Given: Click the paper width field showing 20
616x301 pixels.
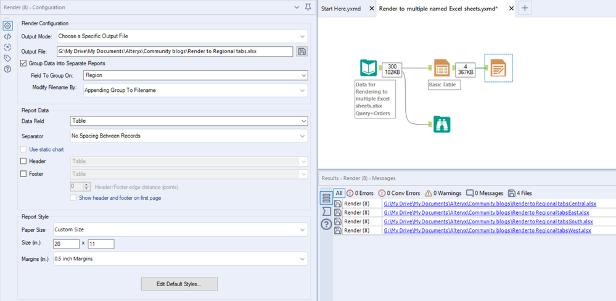Looking at the screenshot, I should click(66, 244).
